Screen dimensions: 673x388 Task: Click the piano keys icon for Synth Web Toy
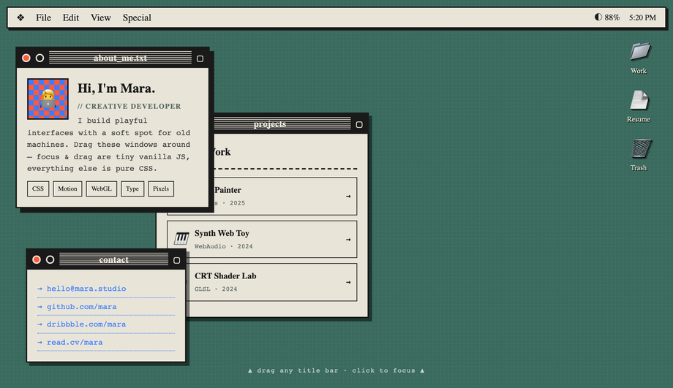click(x=181, y=238)
